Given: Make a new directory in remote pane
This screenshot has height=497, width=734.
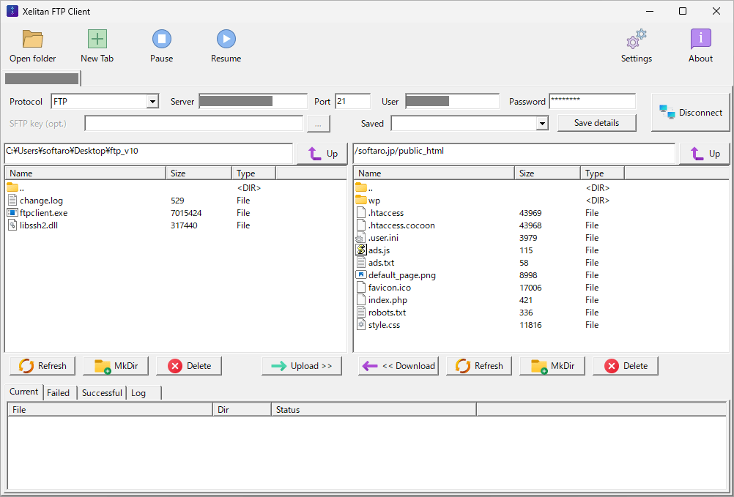Looking at the screenshot, I should coord(552,366).
